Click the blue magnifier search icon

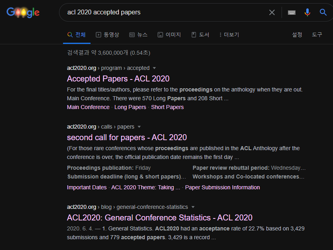323,12
